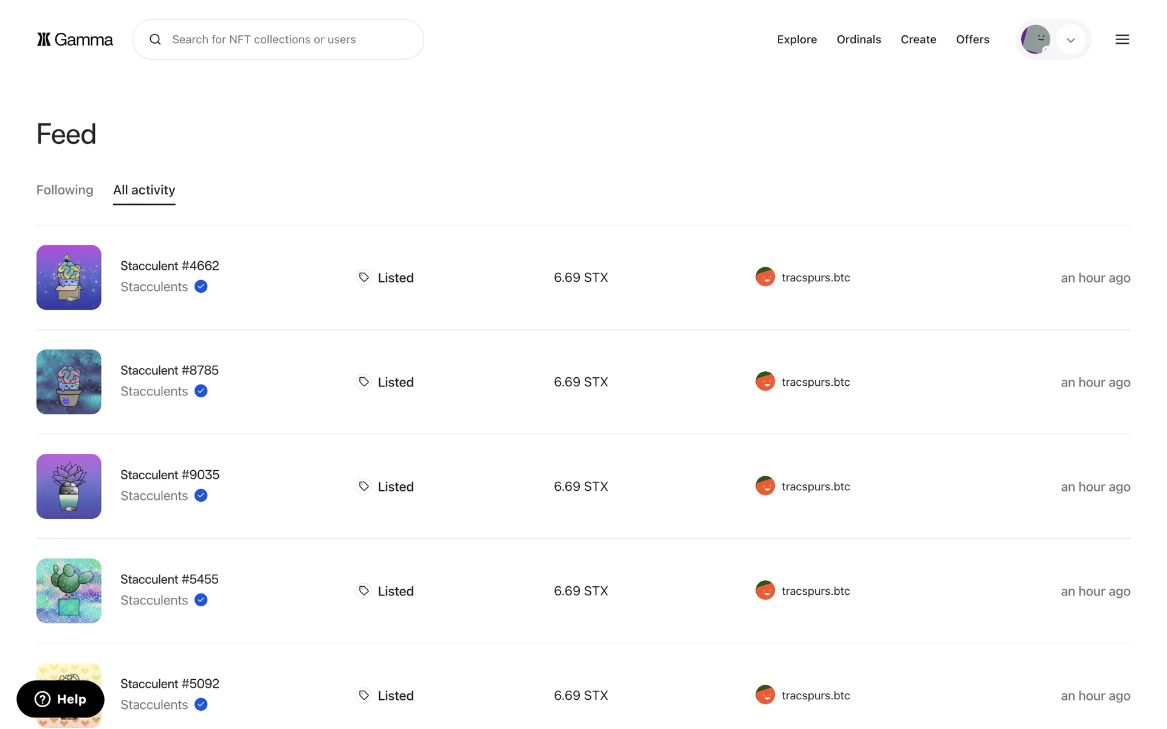Click verified badge next to Stacculent #4662

pyautogui.click(x=201, y=287)
